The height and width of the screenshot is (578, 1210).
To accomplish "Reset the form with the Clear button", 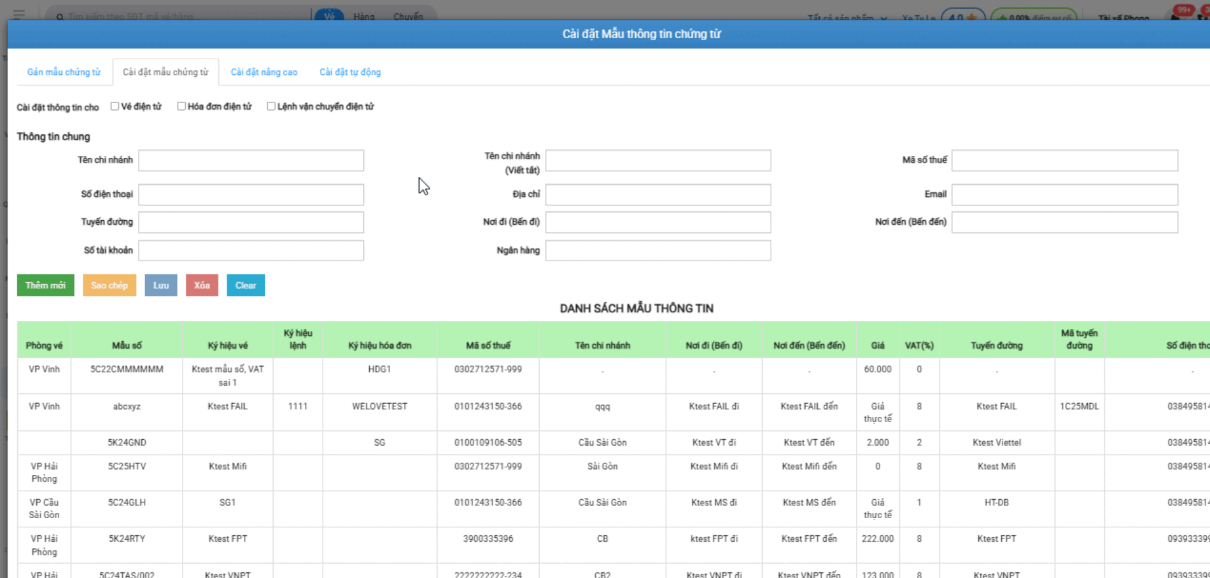I will (246, 285).
